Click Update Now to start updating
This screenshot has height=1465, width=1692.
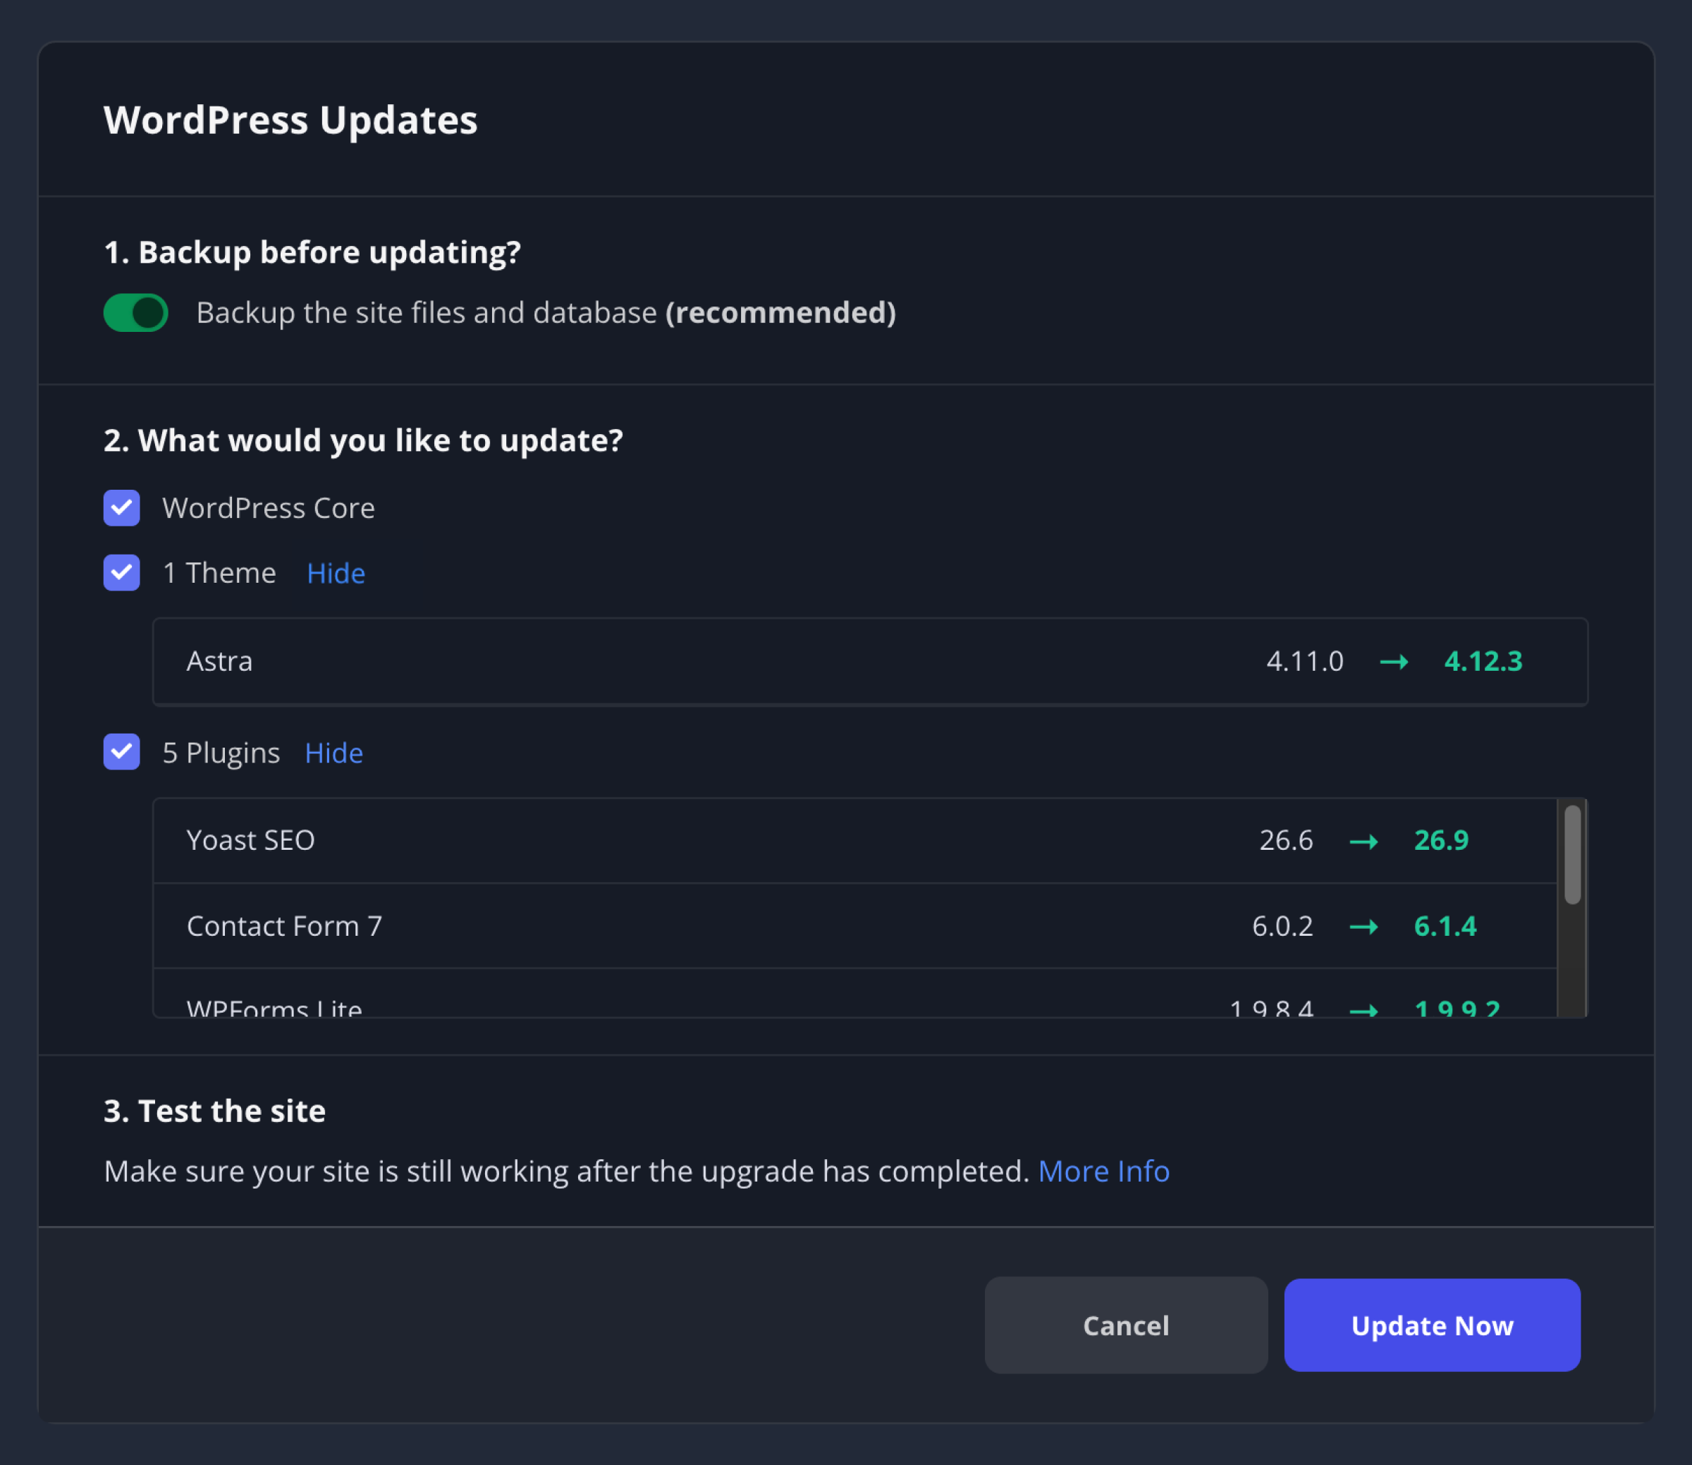[1431, 1325]
